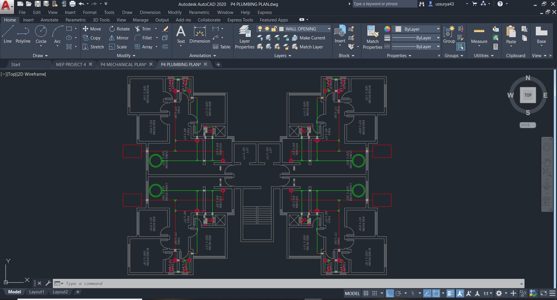The height and width of the screenshot is (300, 557).
Task: Toggle MODEL space button in status bar
Action: (352, 293)
